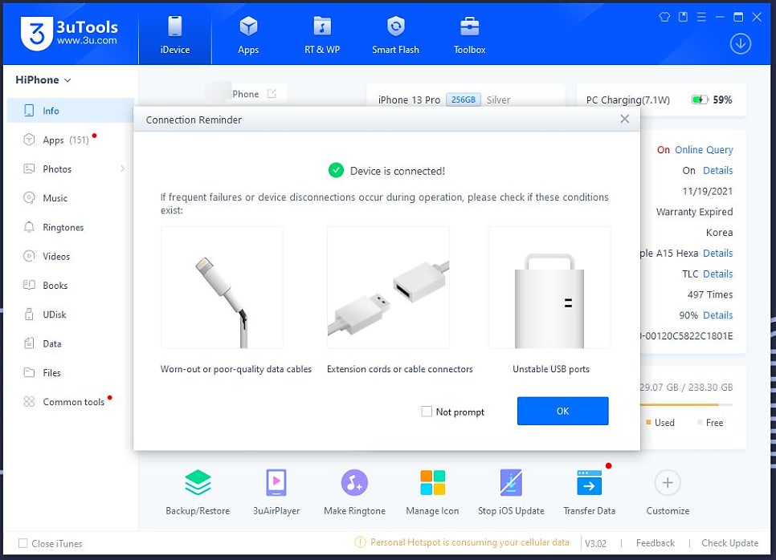Open the Feedback link
This screenshot has height=560, width=776.
click(x=656, y=542)
